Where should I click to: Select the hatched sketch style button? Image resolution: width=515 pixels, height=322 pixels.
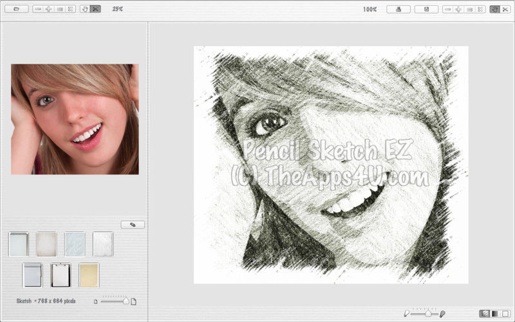[484, 314]
